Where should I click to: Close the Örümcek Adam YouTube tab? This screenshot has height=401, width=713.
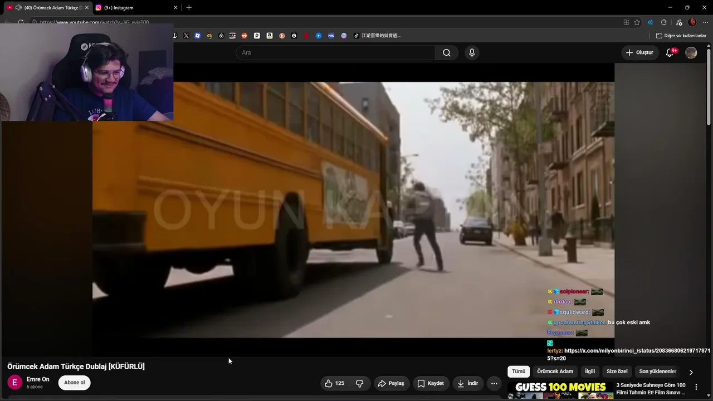tap(87, 8)
